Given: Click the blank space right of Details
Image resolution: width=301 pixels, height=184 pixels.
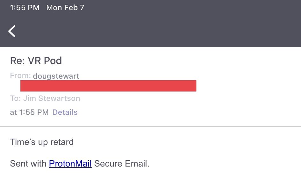Looking at the screenshot, I should click(x=191, y=112).
